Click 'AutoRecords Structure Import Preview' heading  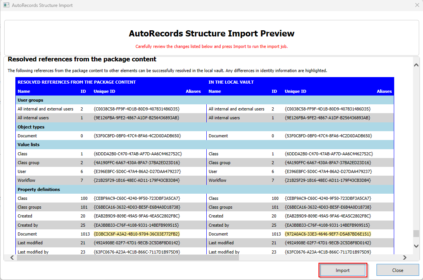click(x=211, y=33)
